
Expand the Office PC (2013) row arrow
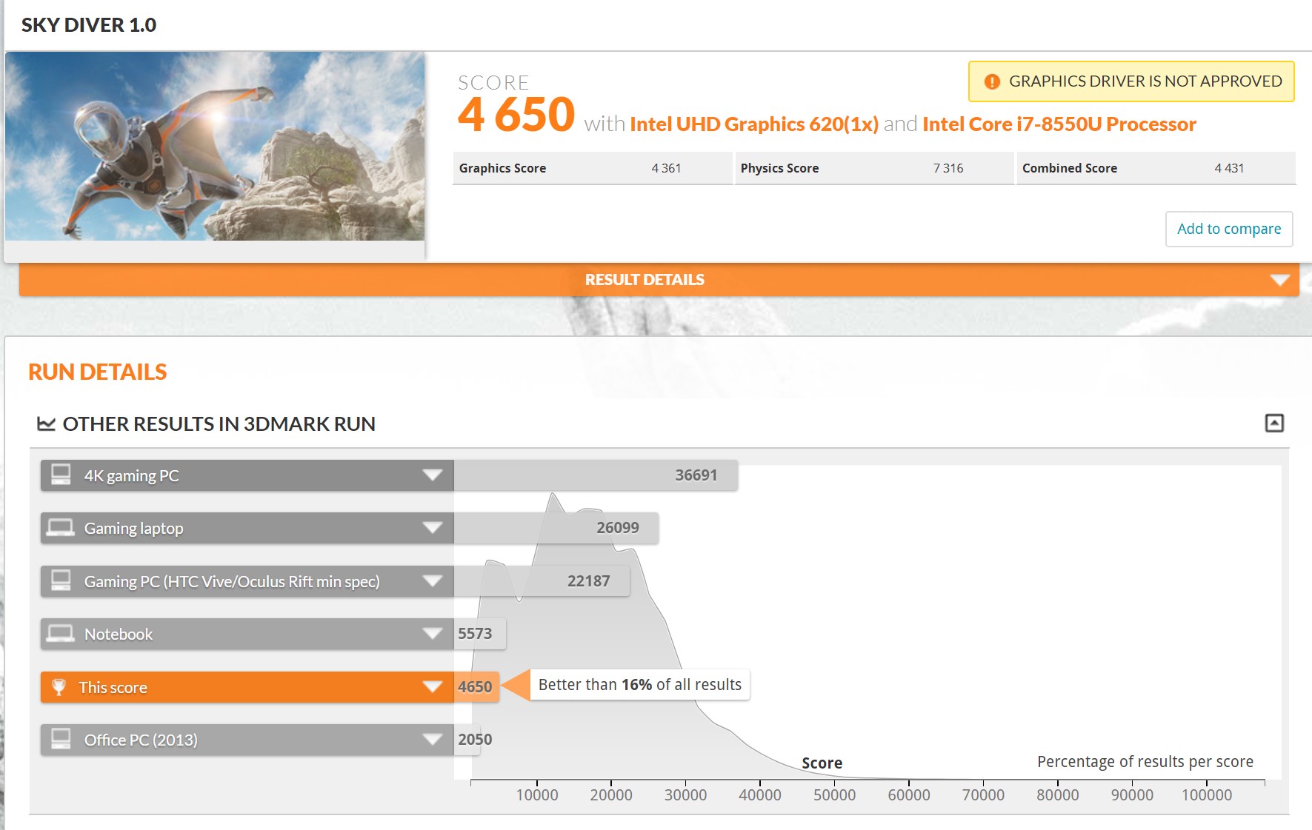(x=433, y=739)
